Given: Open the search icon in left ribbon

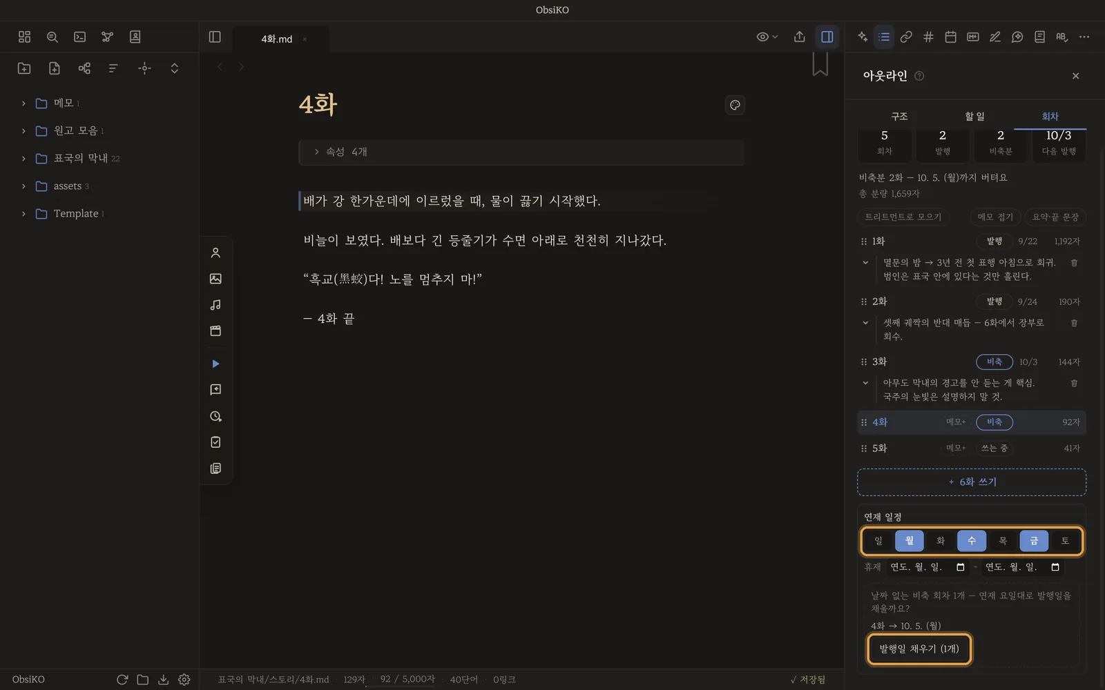Looking at the screenshot, I should [x=52, y=37].
